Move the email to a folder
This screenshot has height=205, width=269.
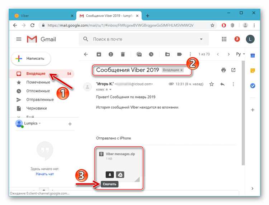click(167, 54)
